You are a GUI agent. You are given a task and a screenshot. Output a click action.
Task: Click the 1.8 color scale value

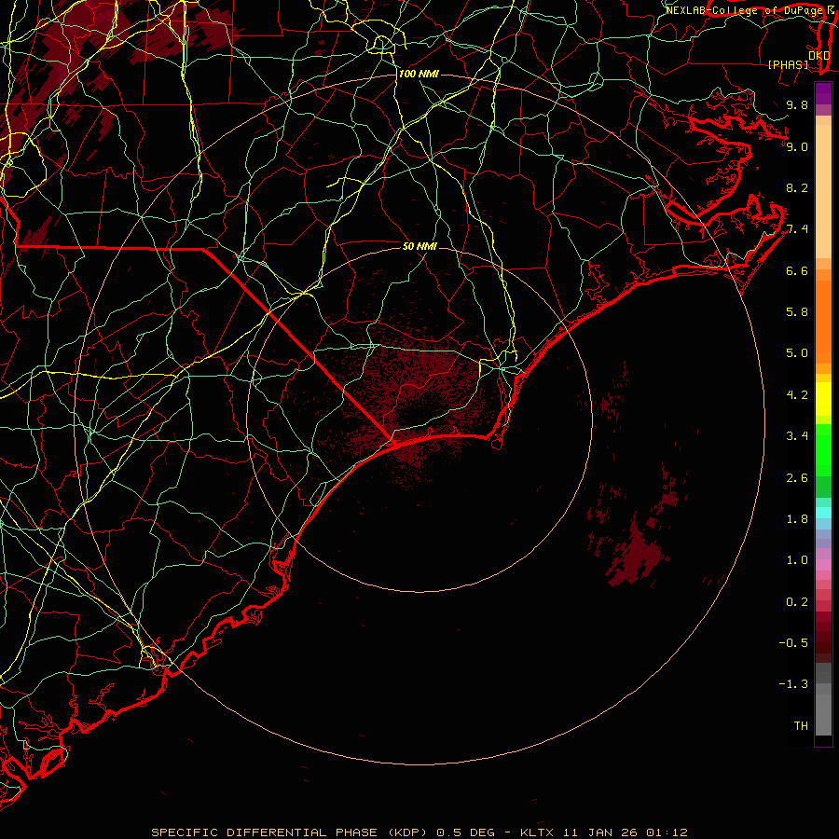[x=797, y=519]
